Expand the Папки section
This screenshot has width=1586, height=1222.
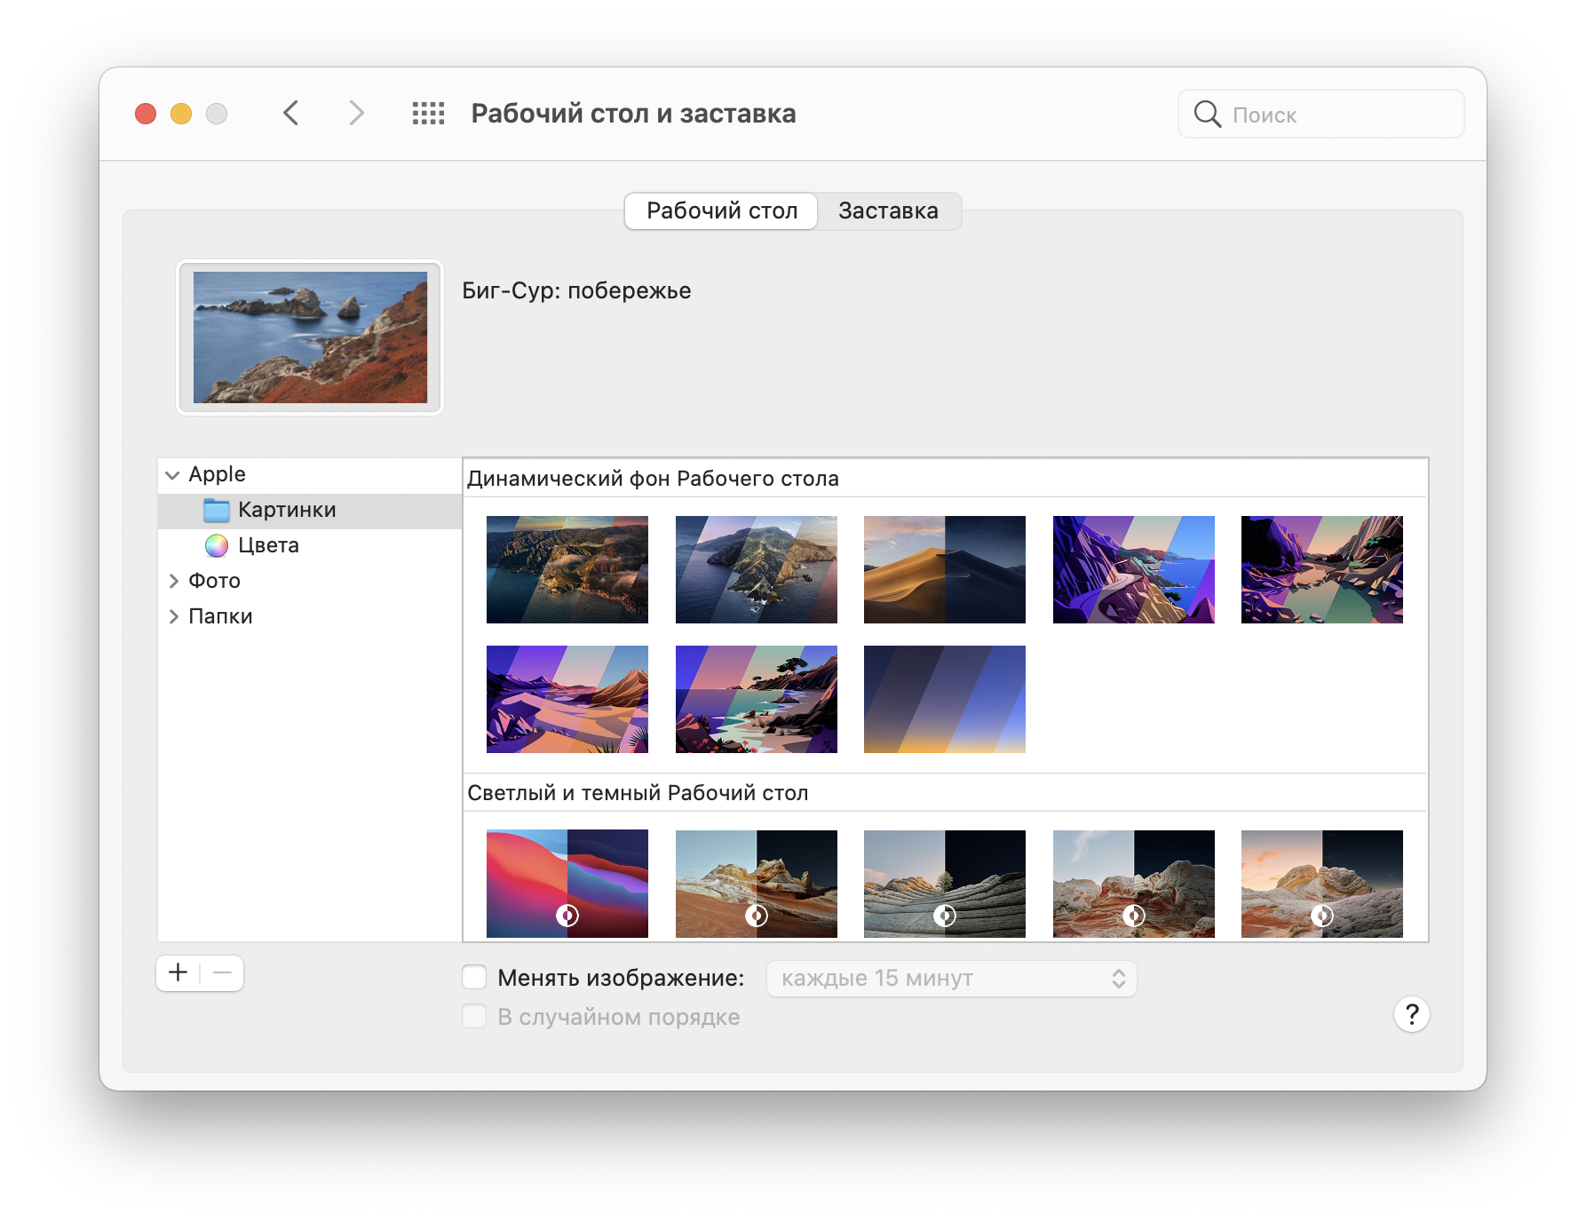173,616
